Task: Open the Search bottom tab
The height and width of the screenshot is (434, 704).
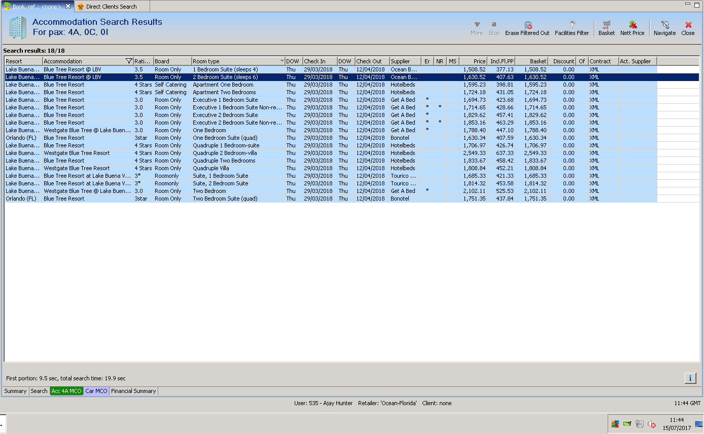Action: pos(39,391)
